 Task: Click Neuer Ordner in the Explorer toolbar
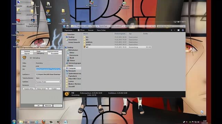101,30
